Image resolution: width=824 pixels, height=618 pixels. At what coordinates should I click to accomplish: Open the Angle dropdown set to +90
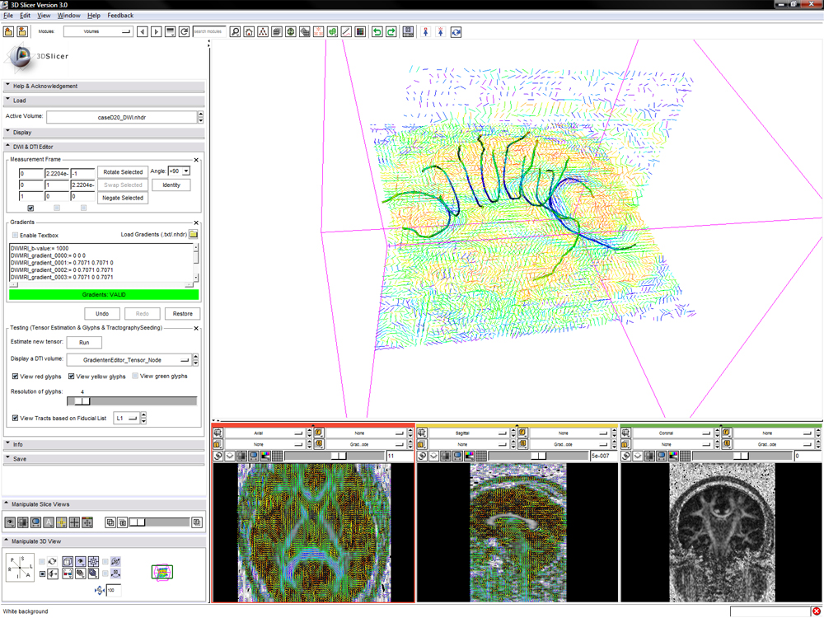click(x=178, y=171)
